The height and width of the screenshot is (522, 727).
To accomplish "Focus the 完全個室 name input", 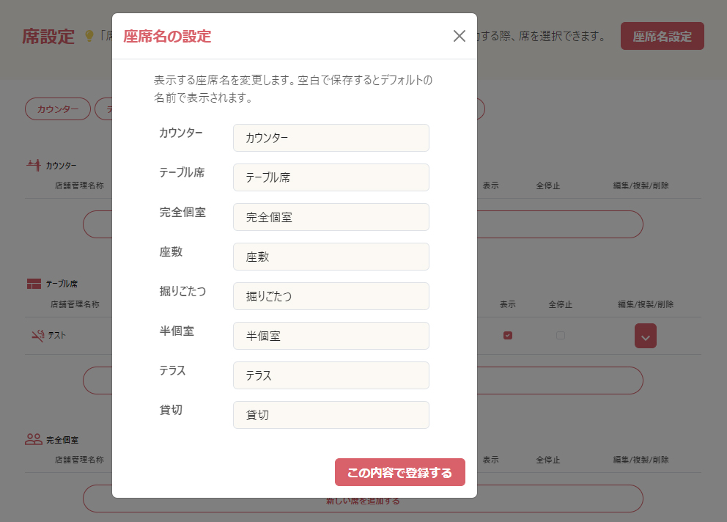I will tap(331, 217).
